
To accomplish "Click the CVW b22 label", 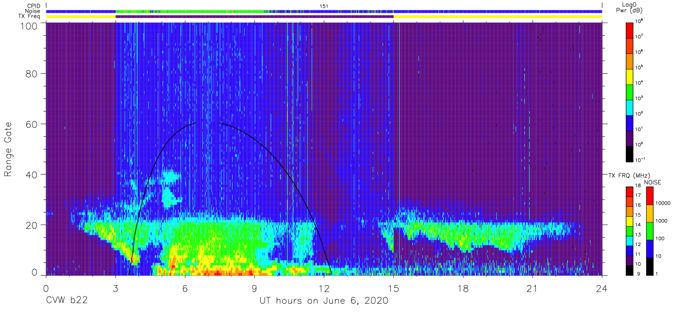I will click(x=66, y=300).
